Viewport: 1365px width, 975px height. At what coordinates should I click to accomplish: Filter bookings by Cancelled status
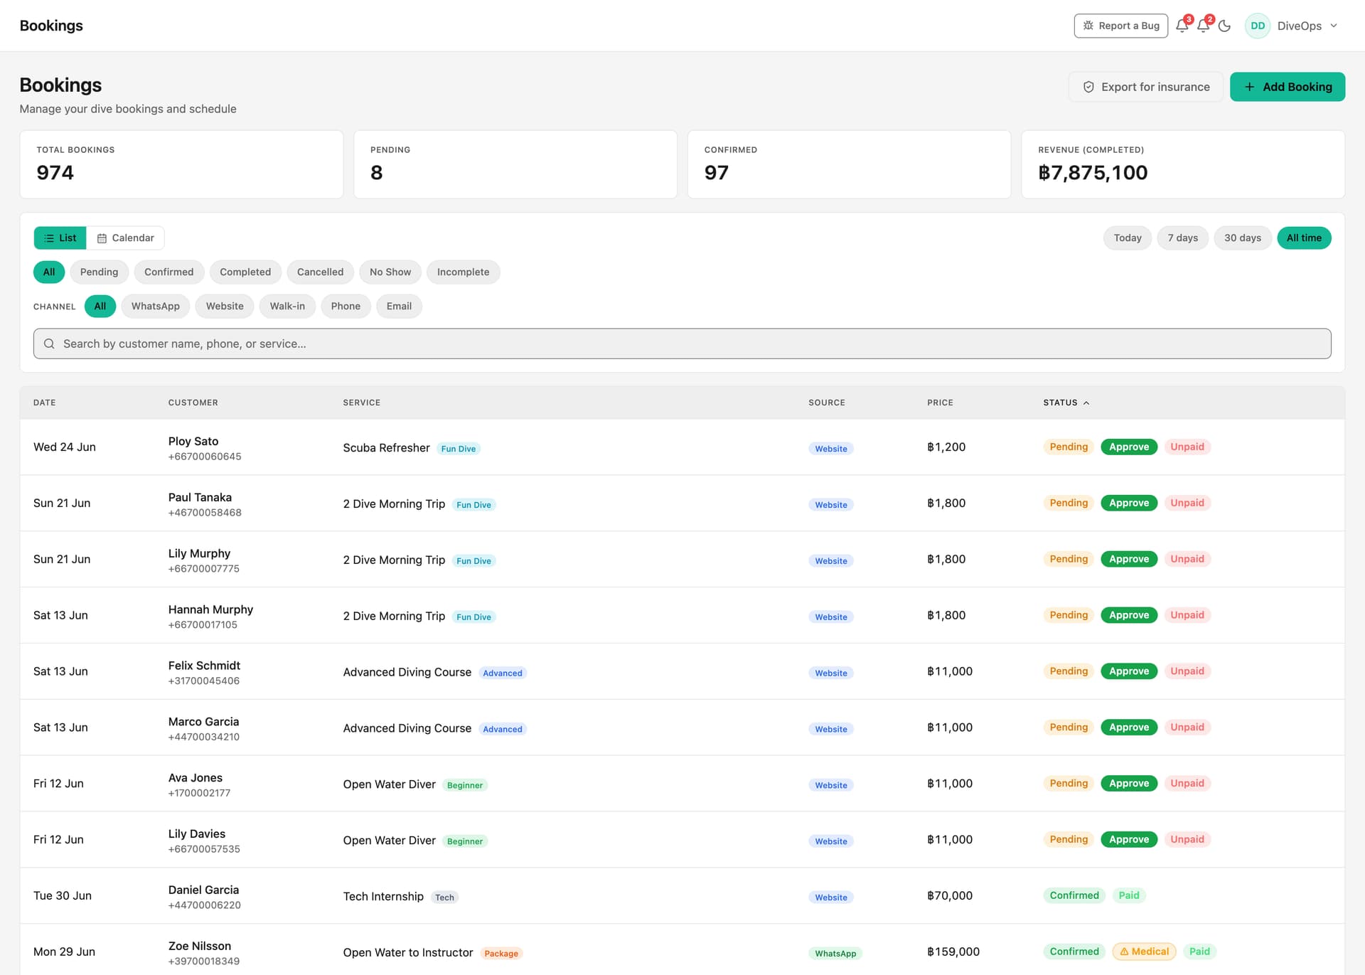tap(320, 272)
